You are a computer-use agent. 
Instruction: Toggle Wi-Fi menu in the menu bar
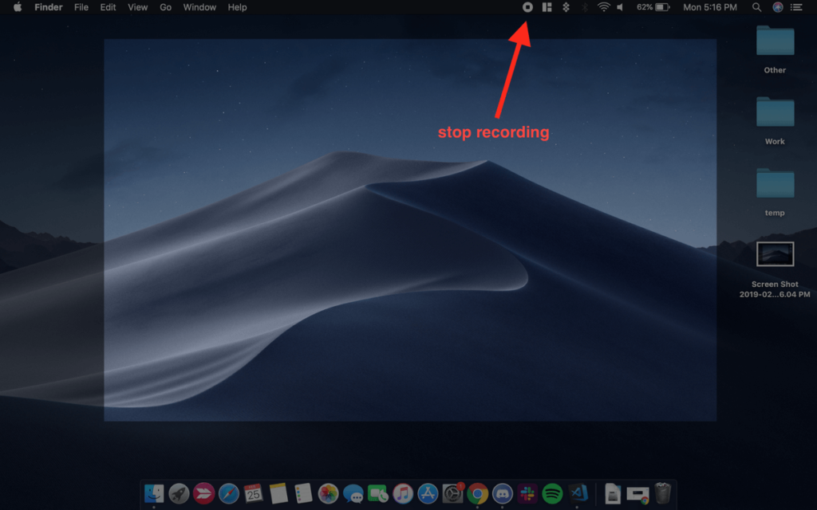point(603,7)
